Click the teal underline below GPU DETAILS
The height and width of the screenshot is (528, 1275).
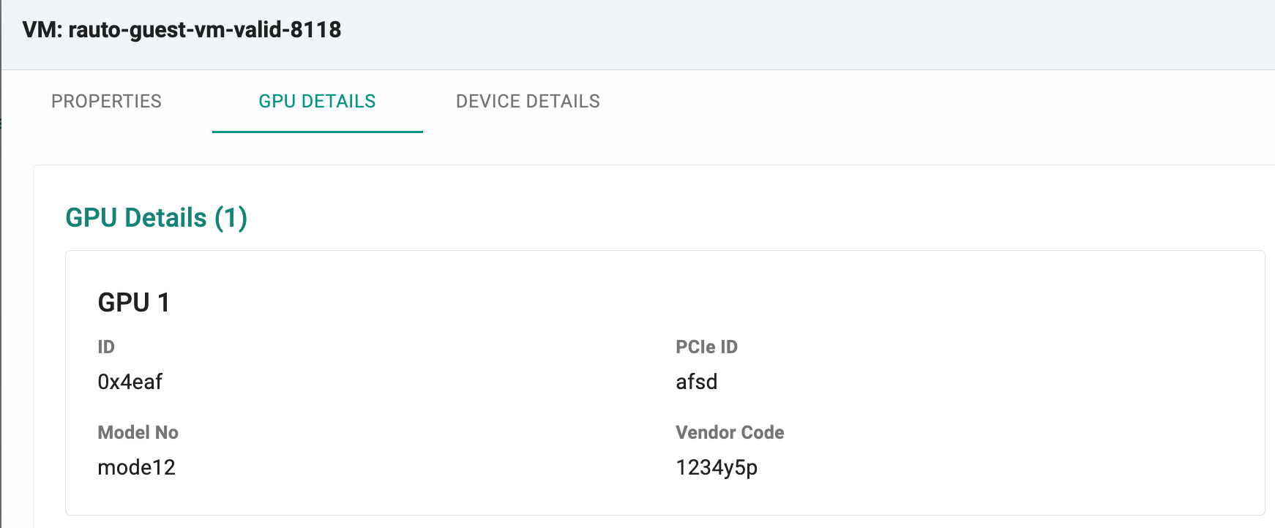click(x=318, y=132)
